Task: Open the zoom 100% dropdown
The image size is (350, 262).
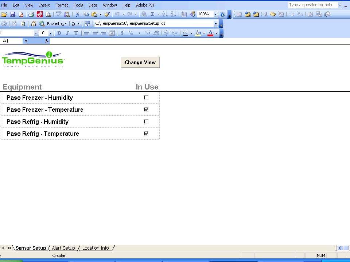Action: (215, 14)
